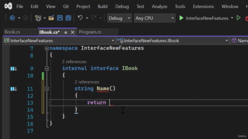Viewport: 248px width, 139px height.
Task: Collapse the Name method block
Action: (46, 89)
